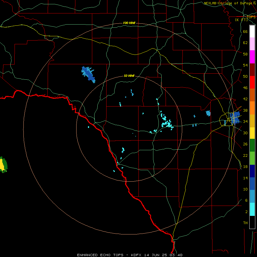Click the legend value '10'

click(245, 189)
